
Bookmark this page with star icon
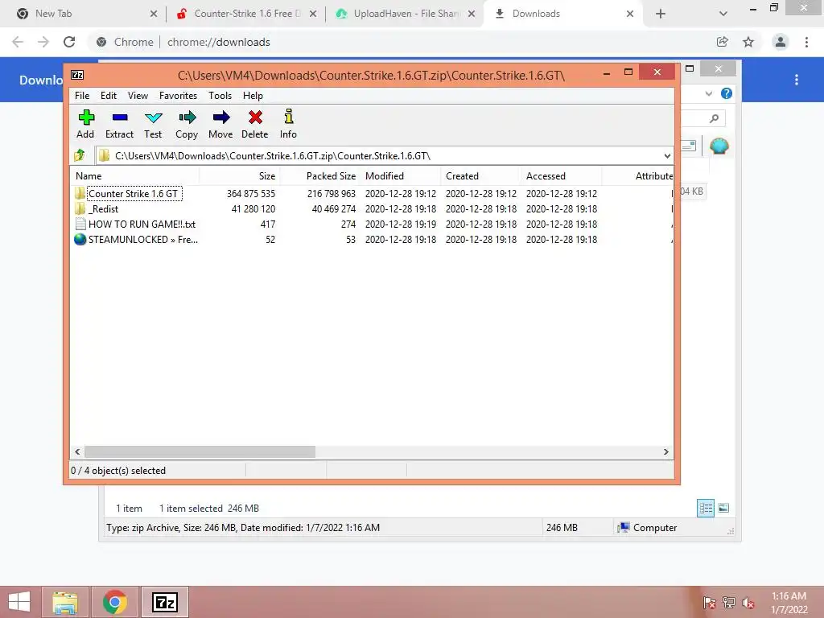748,42
